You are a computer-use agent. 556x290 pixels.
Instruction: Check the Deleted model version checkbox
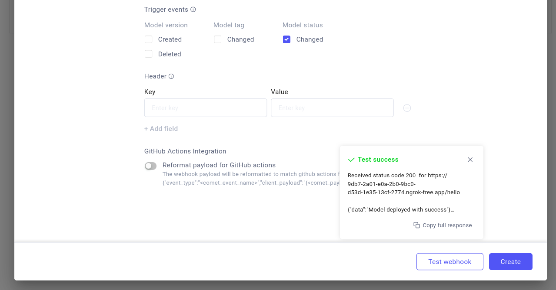coord(148,54)
